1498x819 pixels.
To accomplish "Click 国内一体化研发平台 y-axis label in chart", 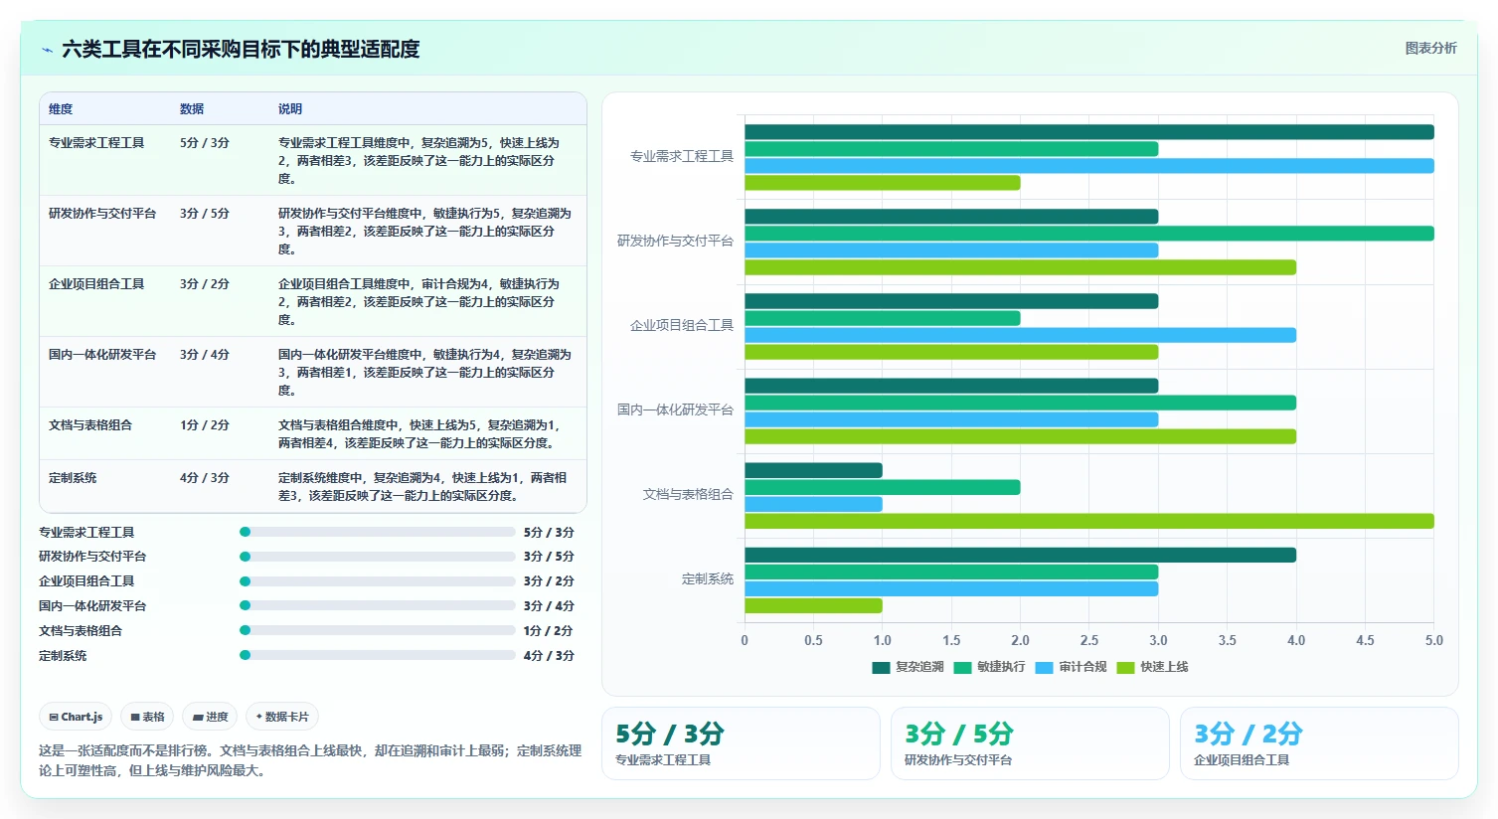I will (x=676, y=409).
